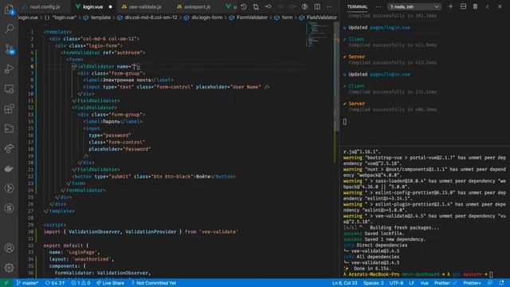Click line number 12 in the gutter
Image resolution: width=510 pixels, height=287 pixels.
click(x=31, y=108)
